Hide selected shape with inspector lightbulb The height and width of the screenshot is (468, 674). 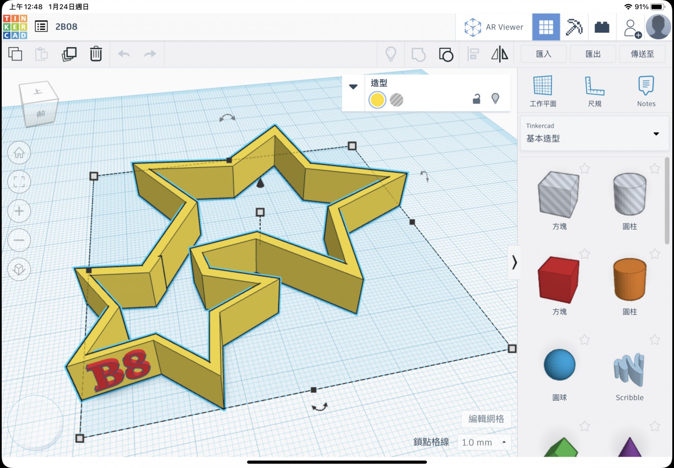pyautogui.click(x=495, y=98)
